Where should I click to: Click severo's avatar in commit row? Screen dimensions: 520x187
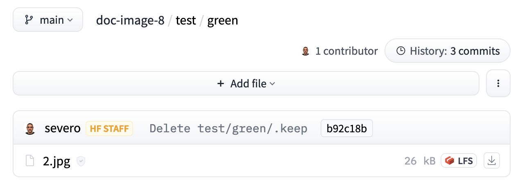pos(30,129)
